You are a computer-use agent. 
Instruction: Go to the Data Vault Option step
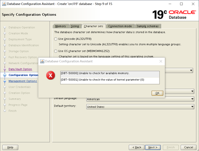pos(20,69)
